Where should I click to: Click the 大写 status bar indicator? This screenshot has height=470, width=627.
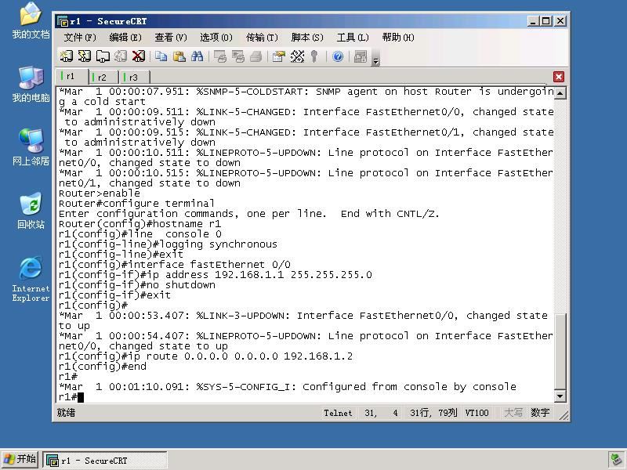pos(513,413)
